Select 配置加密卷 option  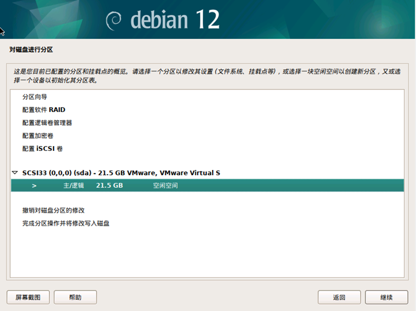(38, 135)
